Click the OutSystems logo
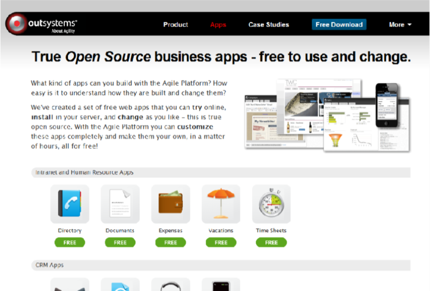The image size is (430, 291). pyautogui.click(x=42, y=24)
